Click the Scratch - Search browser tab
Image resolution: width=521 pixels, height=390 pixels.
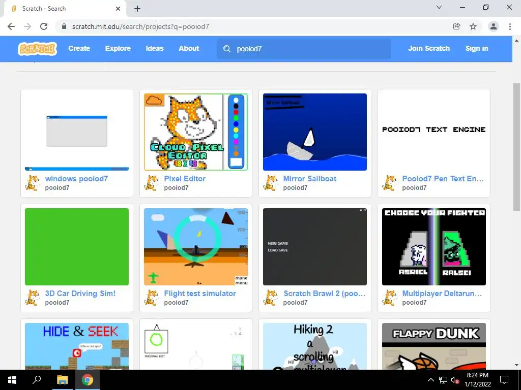tap(65, 9)
